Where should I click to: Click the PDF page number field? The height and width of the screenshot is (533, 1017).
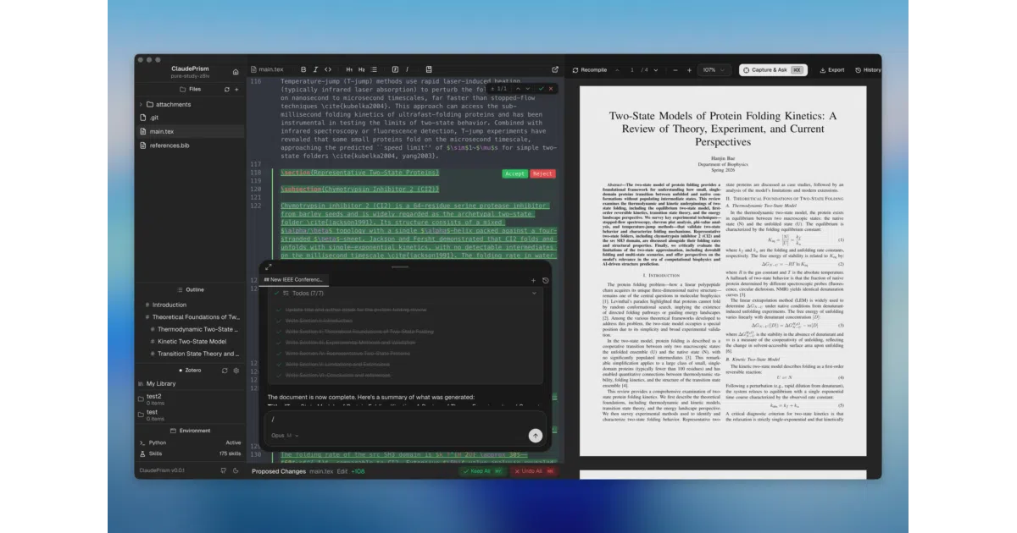632,70
